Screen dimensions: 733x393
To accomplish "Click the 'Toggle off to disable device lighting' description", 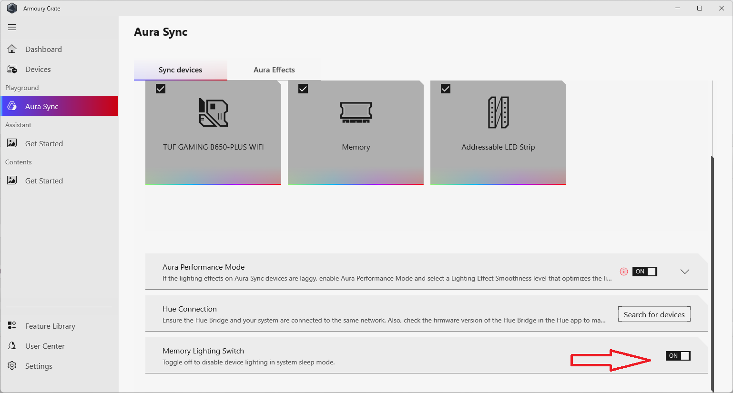I will 249,363.
